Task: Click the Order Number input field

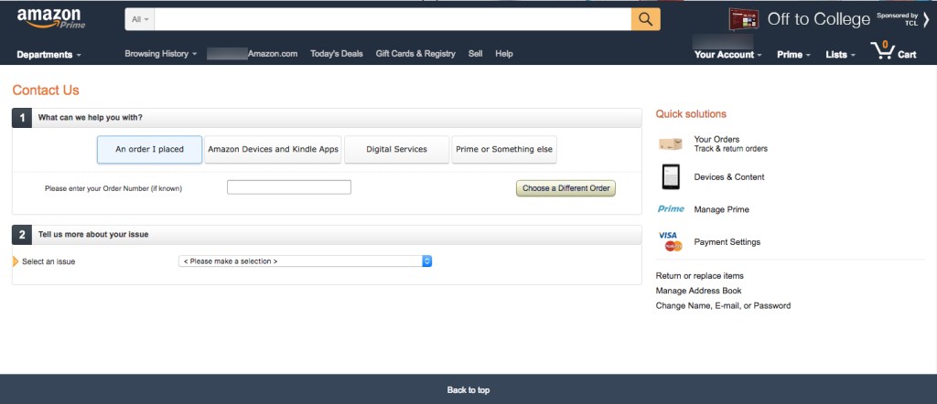Action: coord(288,187)
